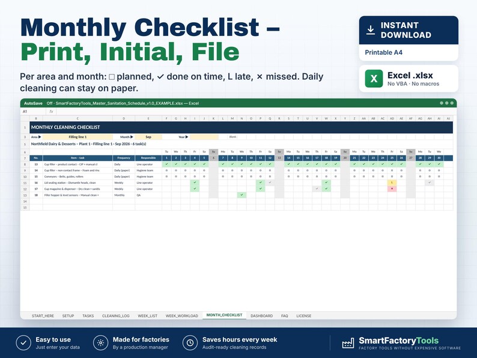Click the Frequency column header
Image resolution: width=477 pixels, height=358 pixels.
pyautogui.click(x=124, y=158)
